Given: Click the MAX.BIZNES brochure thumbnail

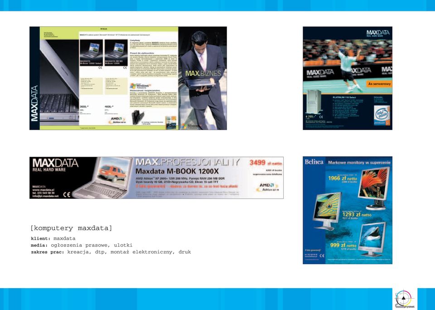Looking at the screenshot, I should coord(128,78).
